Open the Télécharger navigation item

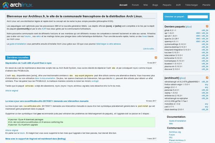click(x=191, y=5)
